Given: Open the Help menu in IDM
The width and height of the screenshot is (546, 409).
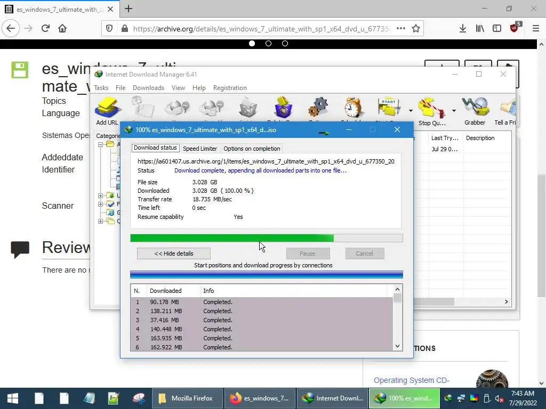Looking at the screenshot, I should [199, 88].
